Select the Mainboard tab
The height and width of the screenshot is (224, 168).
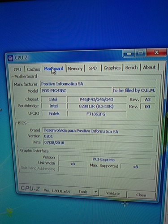coord(54,69)
